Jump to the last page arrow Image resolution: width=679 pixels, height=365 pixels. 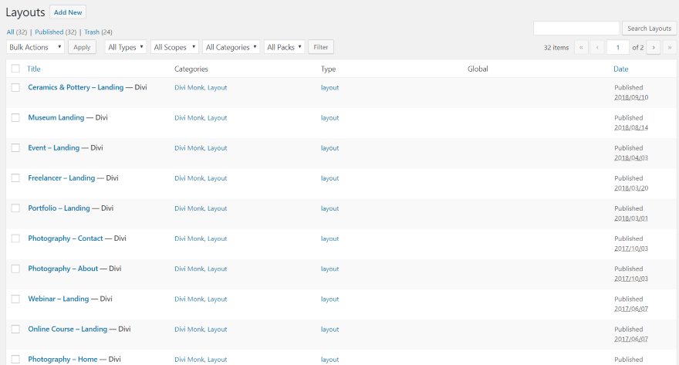(669, 48)
